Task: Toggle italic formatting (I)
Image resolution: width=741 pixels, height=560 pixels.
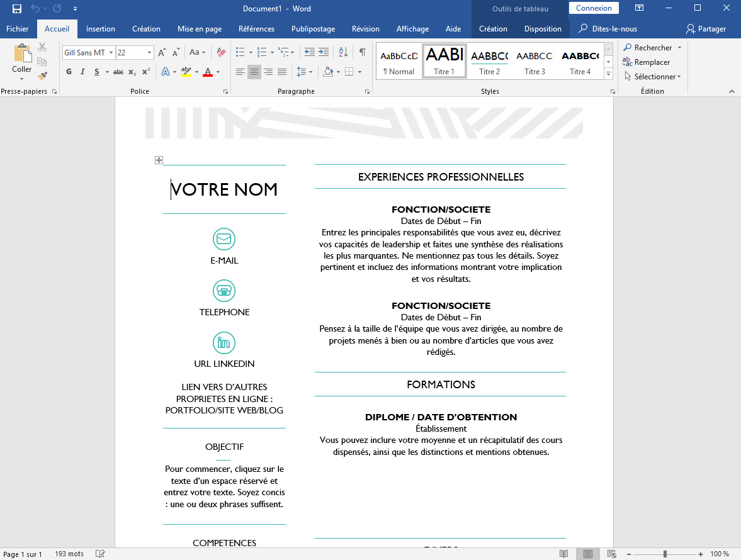Action: click(x=82, y=72)
